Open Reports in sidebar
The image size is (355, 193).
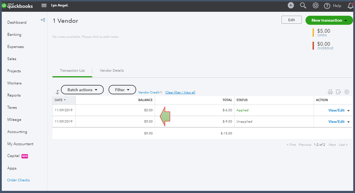coord(14,96)
